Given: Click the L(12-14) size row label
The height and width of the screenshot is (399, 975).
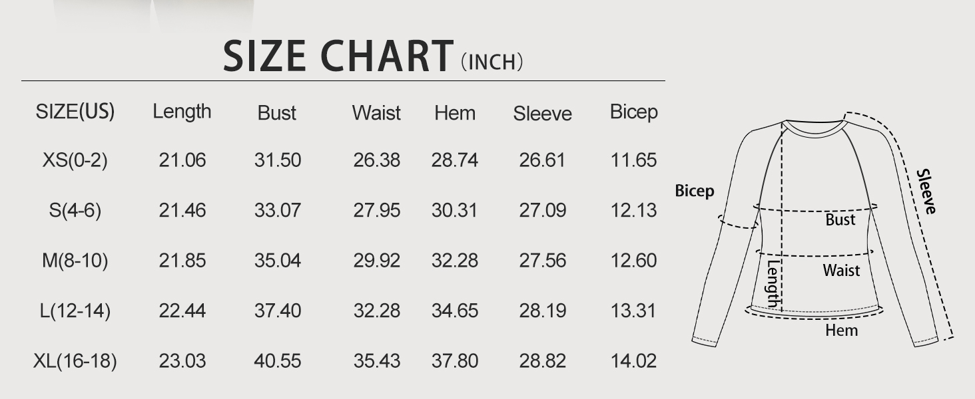Looking at the screenshot, I should click(x=75, y=311).
